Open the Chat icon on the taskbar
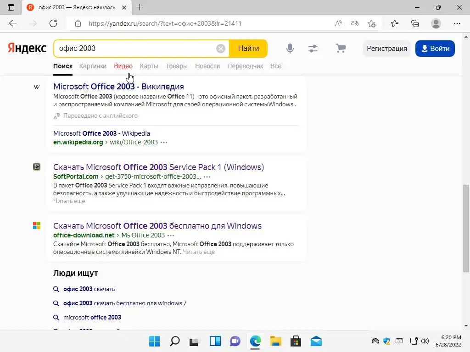The image size is (470, 352). tap(235, 341)
